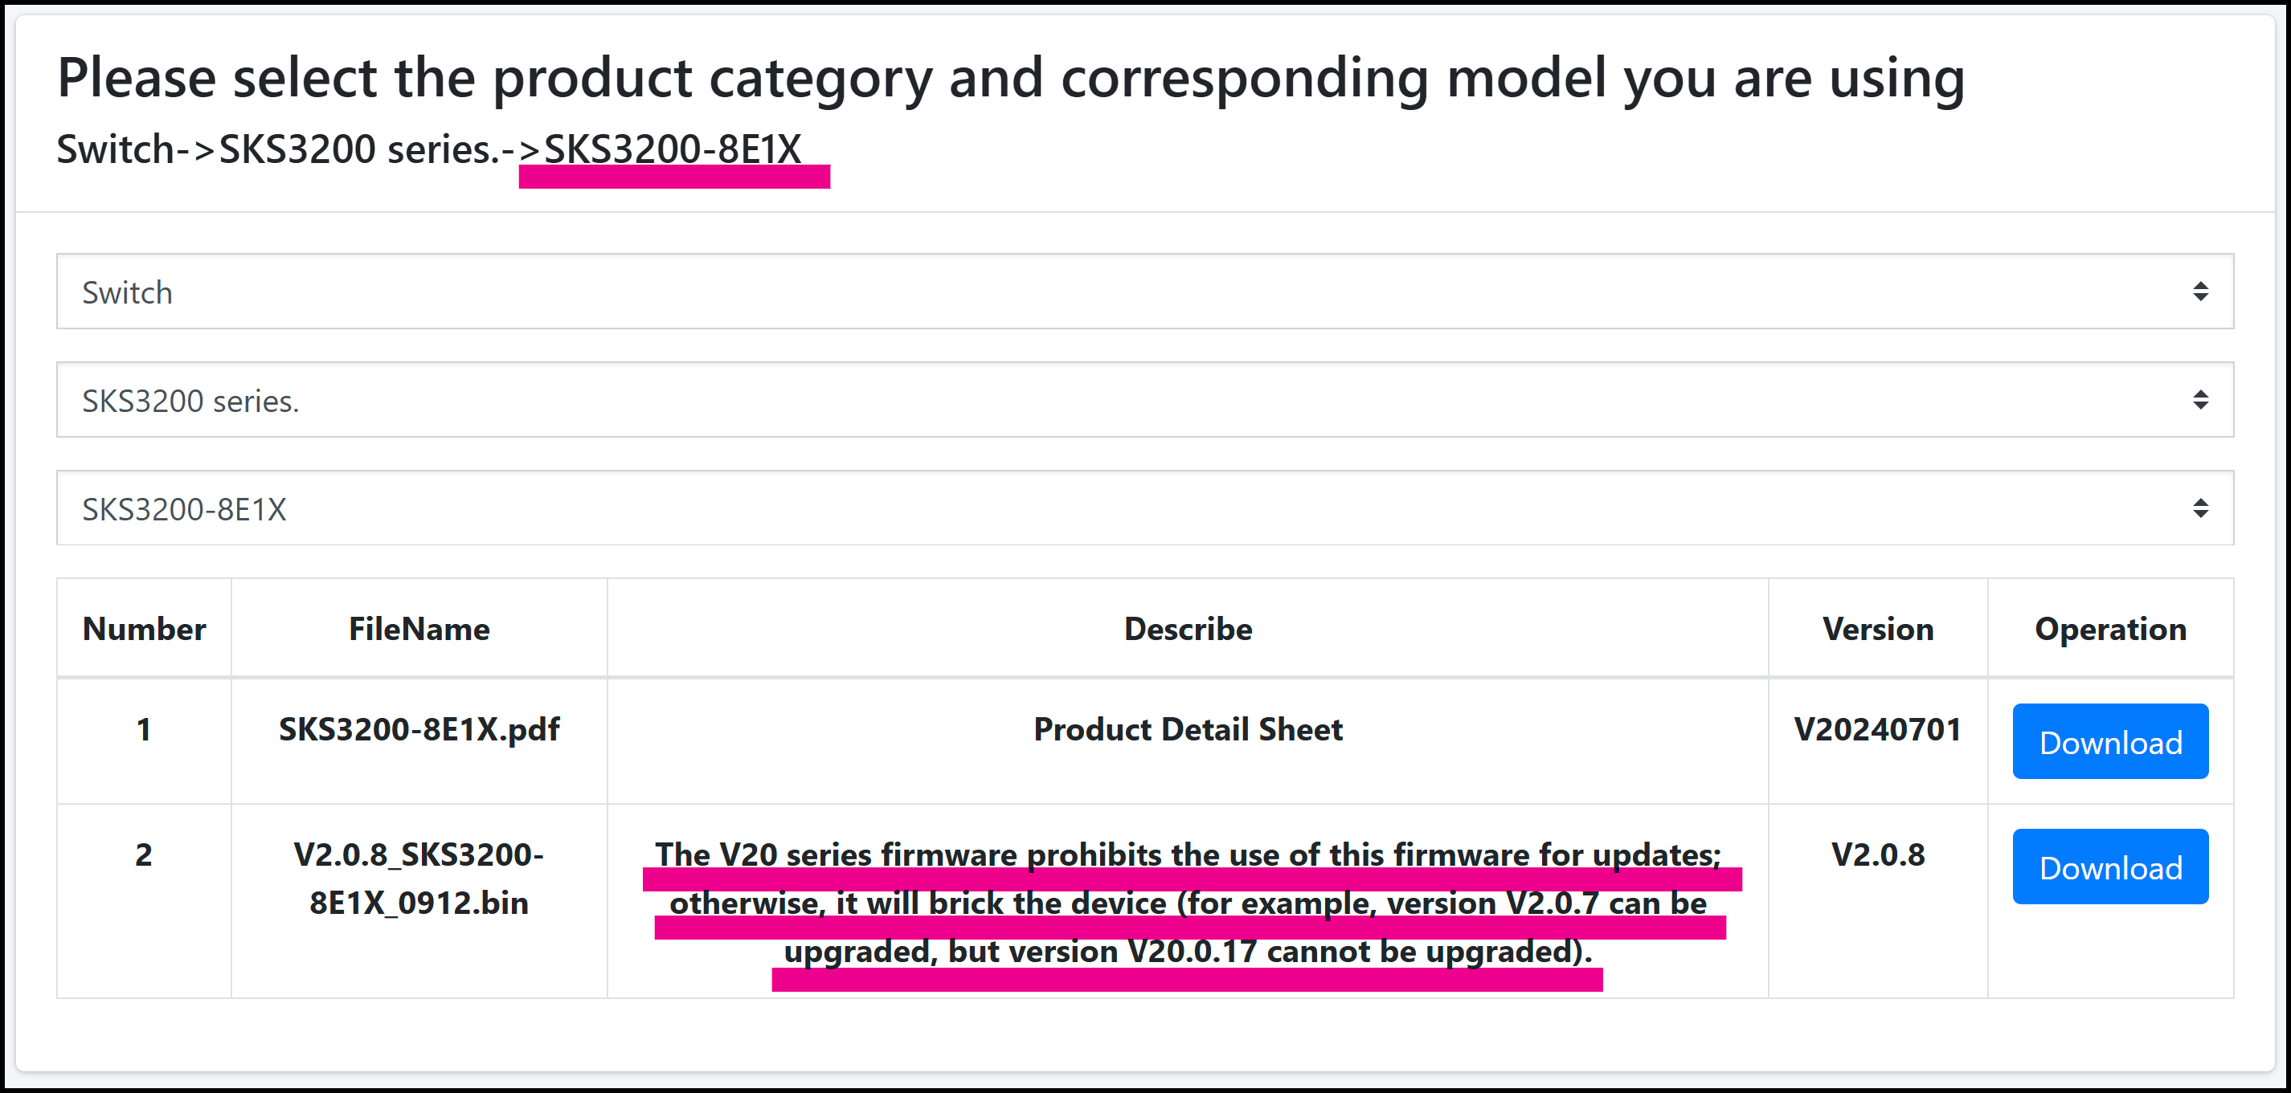This screenshot has width=2291, height=1093.
Task: Click the Operation column header
Action: tap(2109, 629)
